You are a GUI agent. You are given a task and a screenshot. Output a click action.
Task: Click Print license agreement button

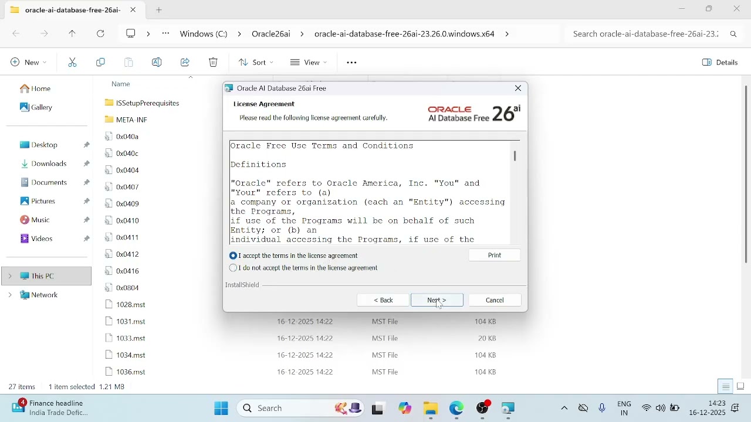pyautogui.click(x=495, y=256)
